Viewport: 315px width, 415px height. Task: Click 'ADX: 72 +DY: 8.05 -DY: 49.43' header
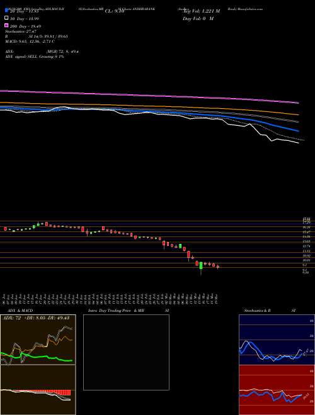(36, 318)
